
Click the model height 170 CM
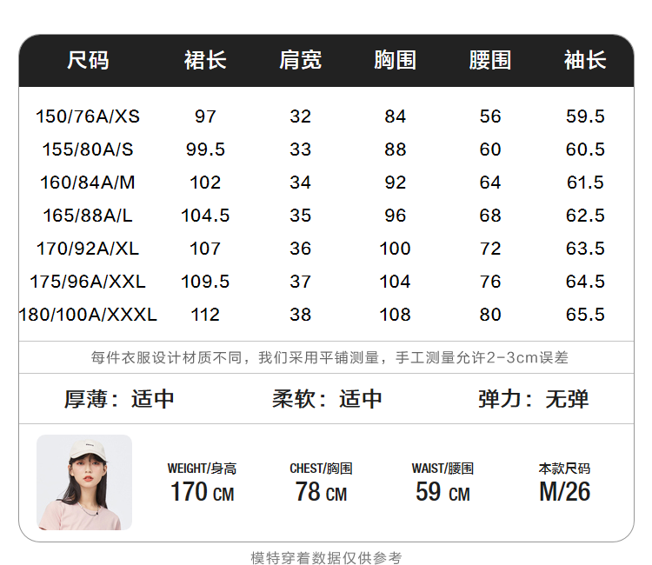[x=202, y=492]
